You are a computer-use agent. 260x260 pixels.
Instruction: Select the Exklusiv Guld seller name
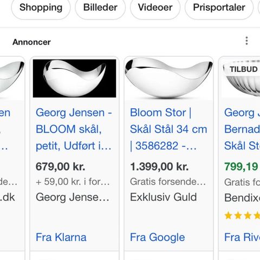164,197
